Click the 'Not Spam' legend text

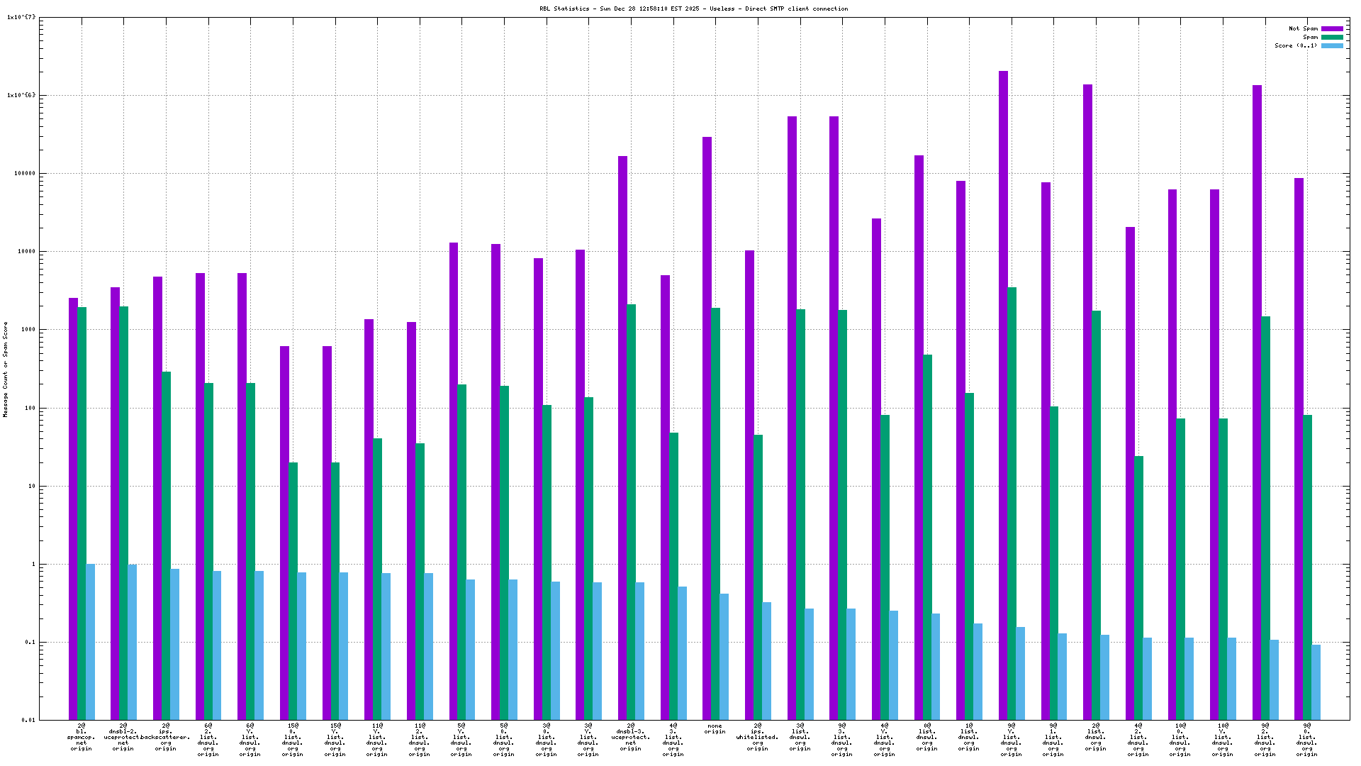point(1303,29)
